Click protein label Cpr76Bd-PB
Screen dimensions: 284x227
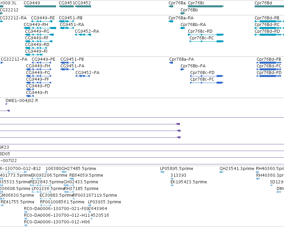click(269, 59)
